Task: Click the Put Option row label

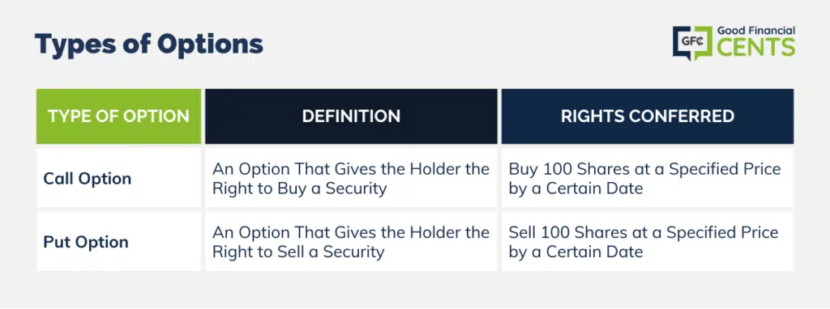Action: coord(86,242)
